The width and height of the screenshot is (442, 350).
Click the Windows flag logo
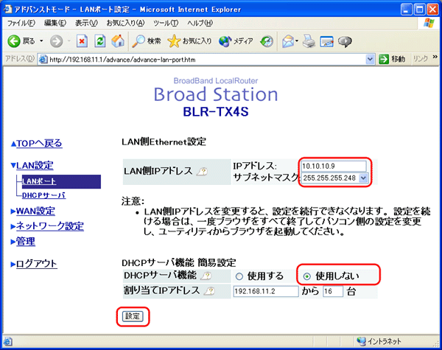pos(429,23)
